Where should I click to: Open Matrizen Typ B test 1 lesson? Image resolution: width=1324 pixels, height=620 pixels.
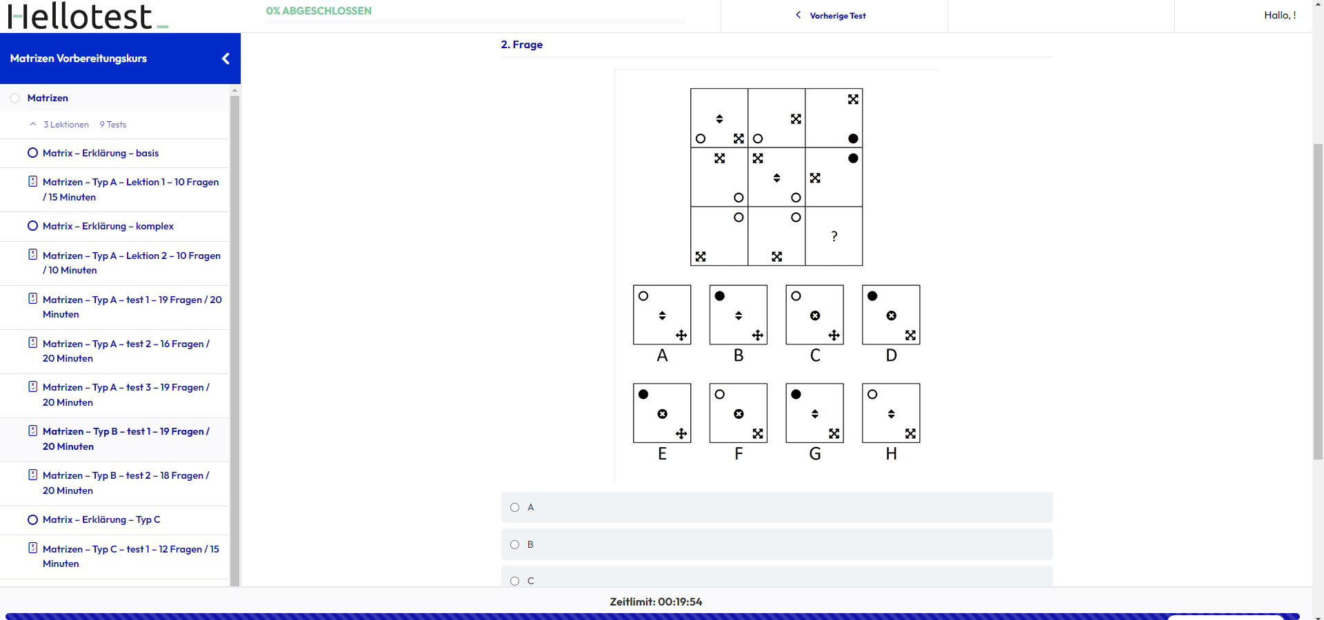coord(126,439)
